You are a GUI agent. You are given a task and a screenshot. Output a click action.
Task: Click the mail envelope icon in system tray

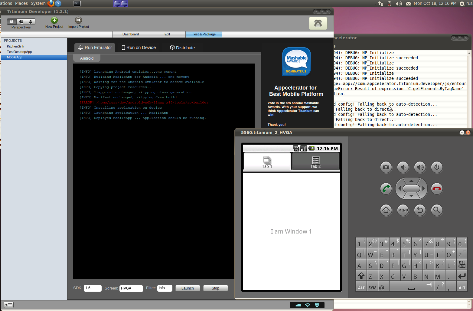point(408,4)
